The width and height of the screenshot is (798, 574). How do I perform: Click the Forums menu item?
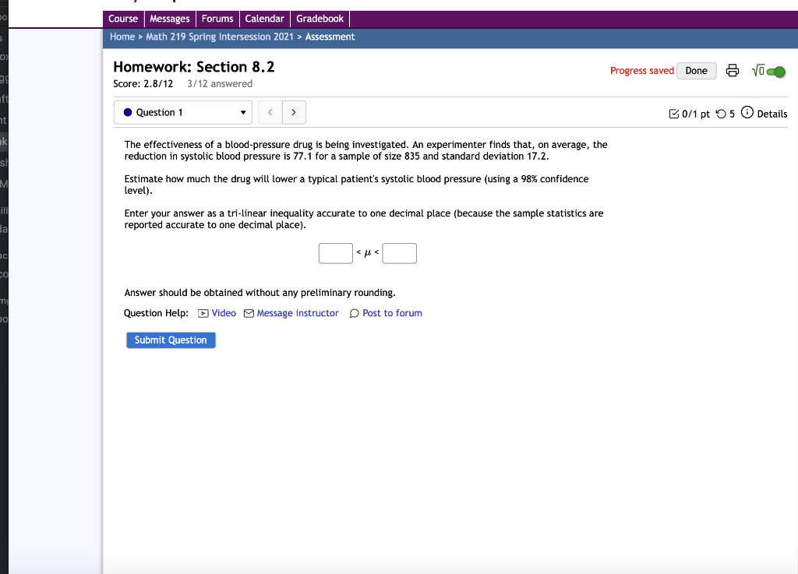217,19
